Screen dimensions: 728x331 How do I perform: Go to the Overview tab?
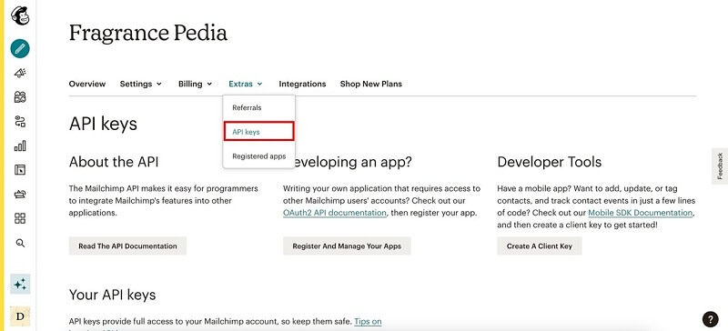point(87,84)
